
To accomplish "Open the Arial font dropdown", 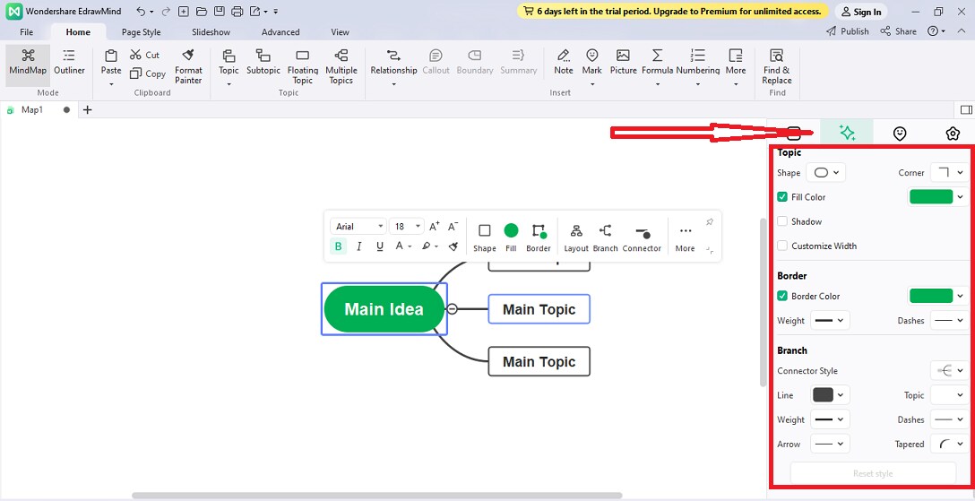I will pos(358,226).
